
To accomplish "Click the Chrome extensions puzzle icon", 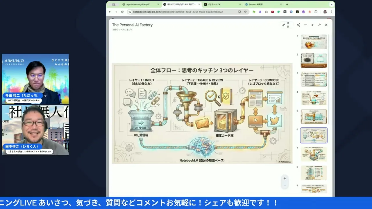I will [x=316, y=12].
